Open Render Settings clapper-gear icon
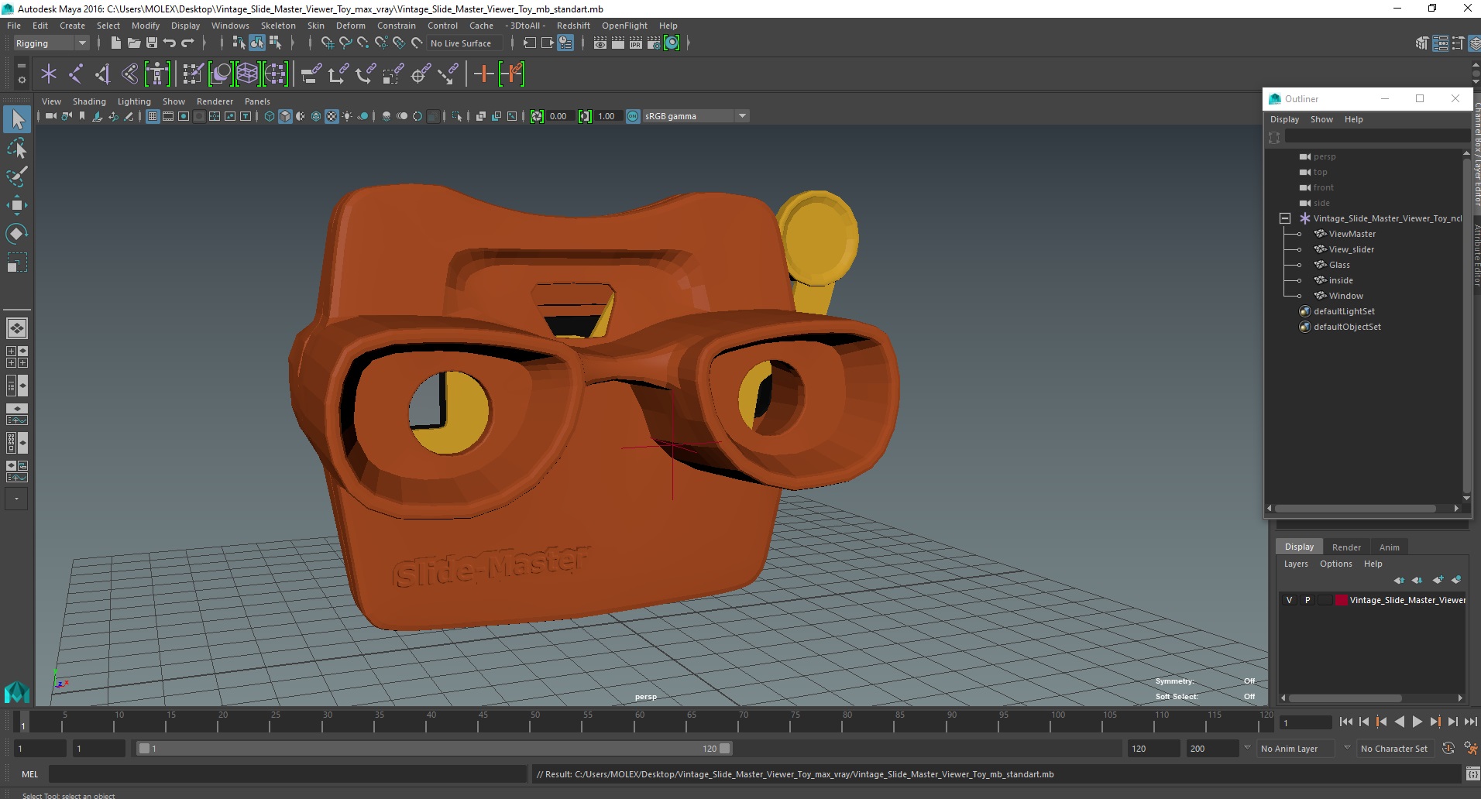The width and height of the screenshot is (1481, 799). (x=654, y=43)
